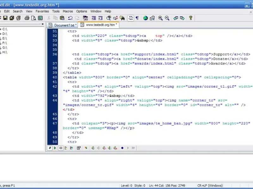Toggle show paragraph marks
Screen dimensions: 253x189
pos(137,18)
